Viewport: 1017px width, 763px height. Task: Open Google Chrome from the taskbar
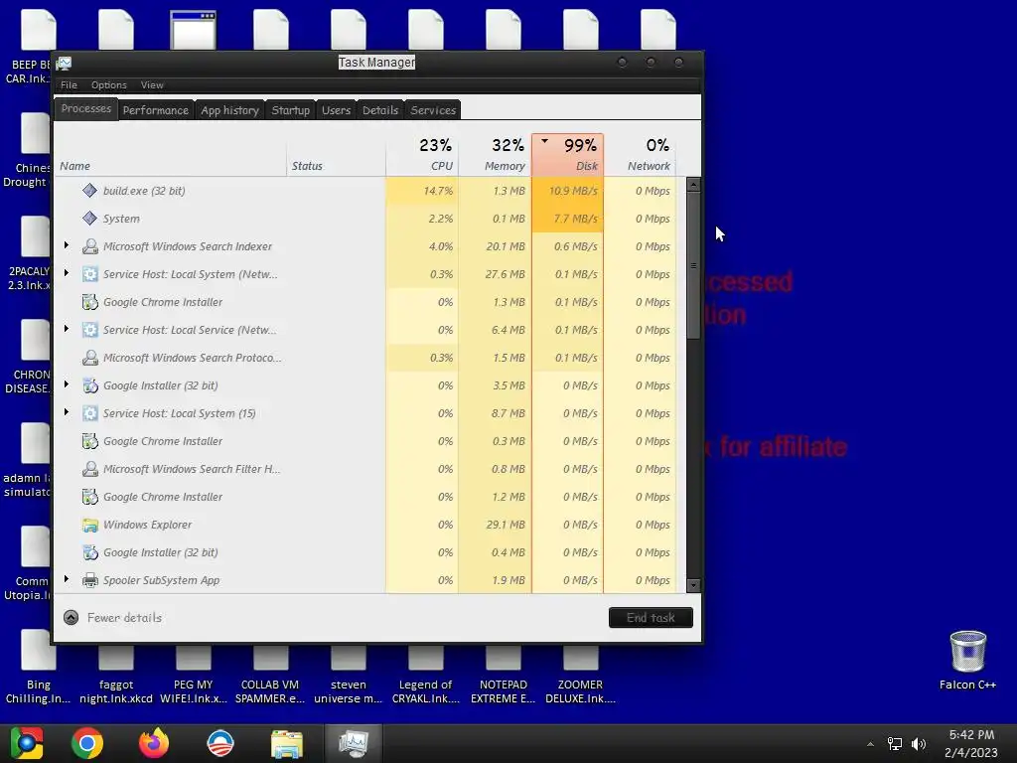(87, 743)
